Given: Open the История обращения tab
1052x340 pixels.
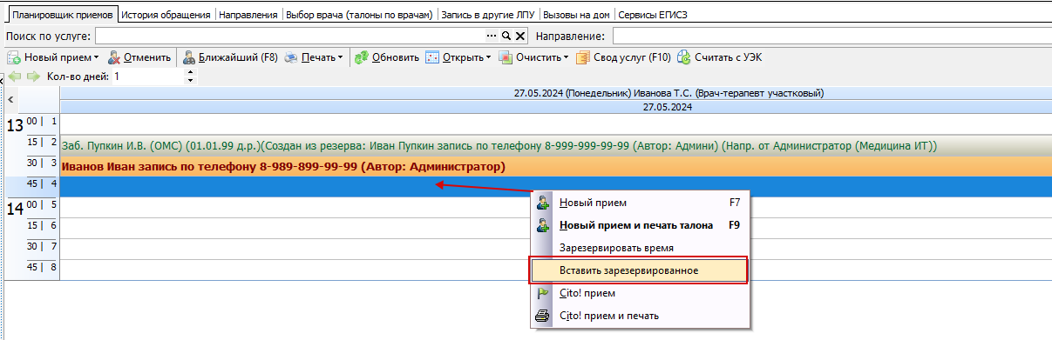Looking at the screenshot, I should (166, 15).
